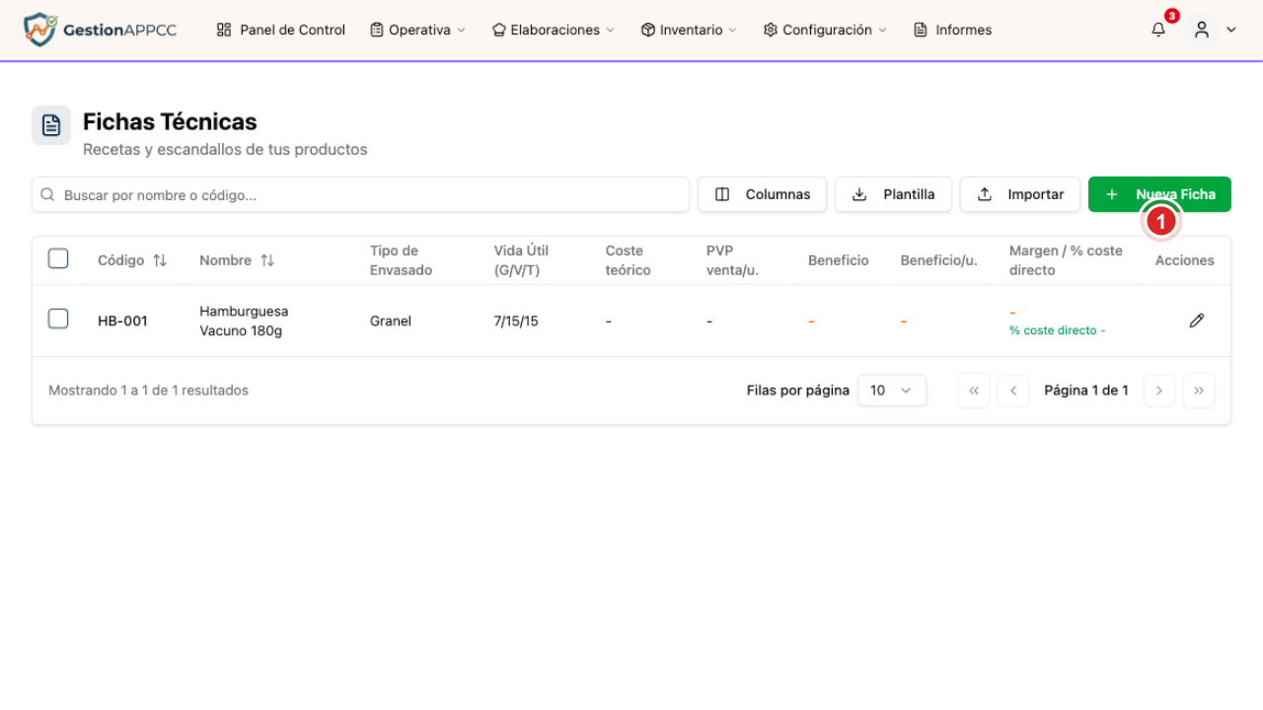The height and width of the screenshot is (710, 1263).
Task: Click the pencil edit icon for HB-001
Action: (x=1197, y=320)
